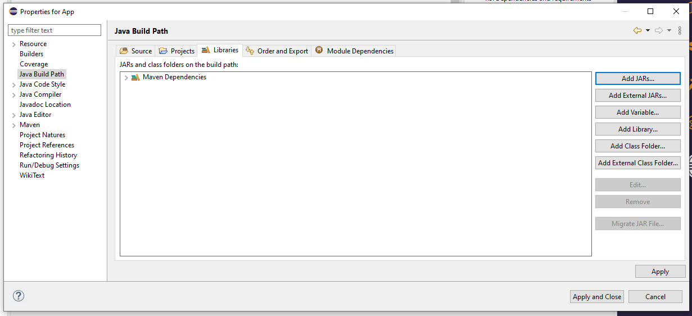Select the Java Editor label

[35, 115]
